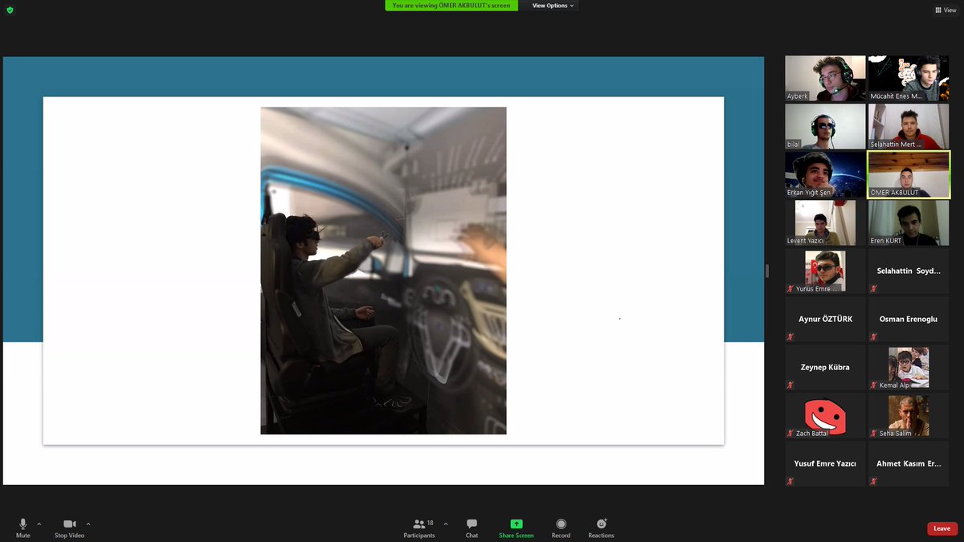Start Share Screen

coord(516,528)
